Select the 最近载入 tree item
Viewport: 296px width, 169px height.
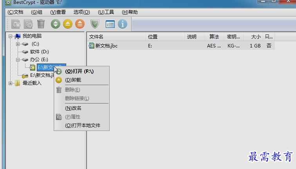click(x=32, y=83)
